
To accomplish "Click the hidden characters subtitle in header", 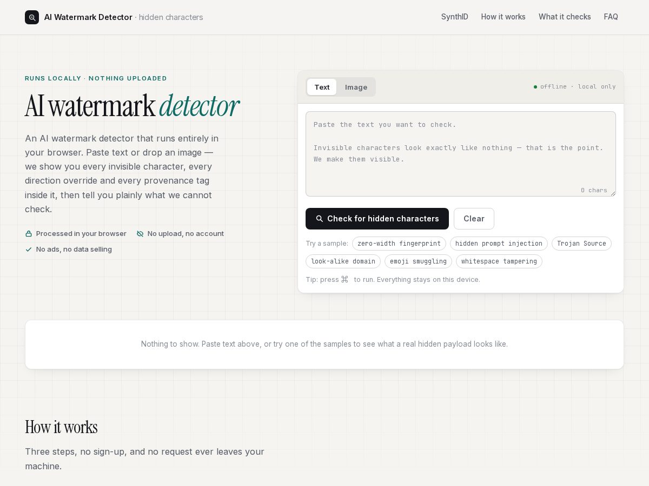I will [x=171, y=17].
